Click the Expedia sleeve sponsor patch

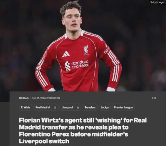point(107,50)
